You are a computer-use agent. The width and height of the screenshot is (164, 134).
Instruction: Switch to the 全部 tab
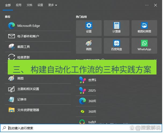(x=8, y=5)
